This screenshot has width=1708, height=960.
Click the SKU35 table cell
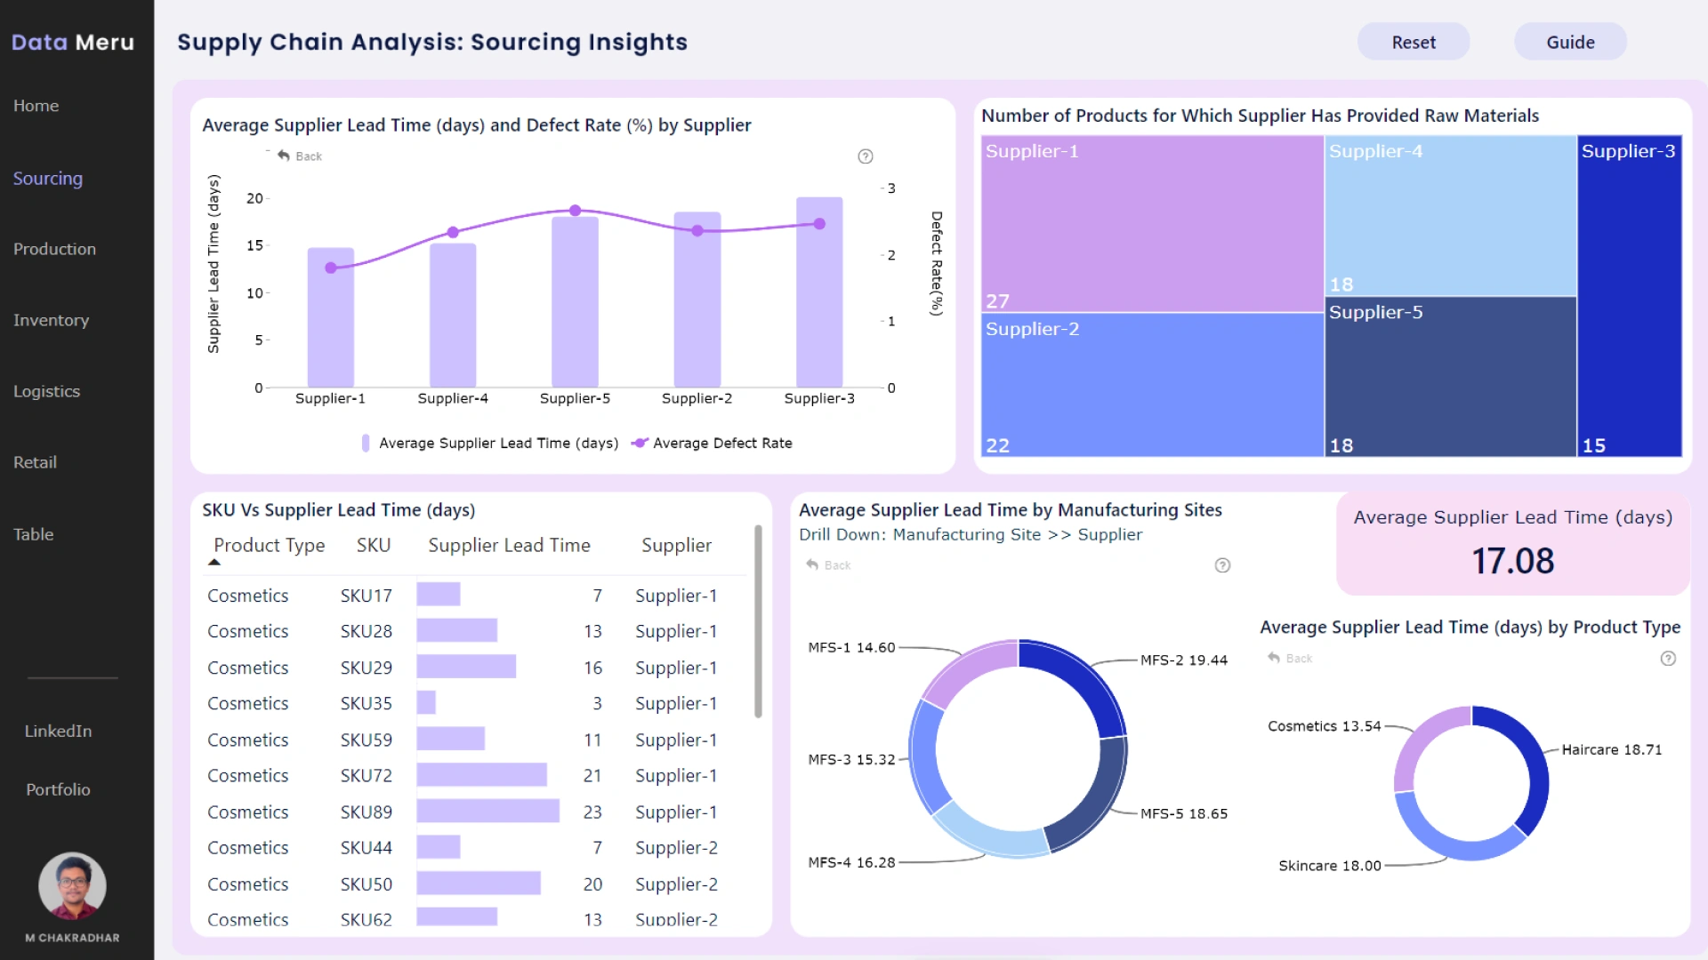point(366,703)
